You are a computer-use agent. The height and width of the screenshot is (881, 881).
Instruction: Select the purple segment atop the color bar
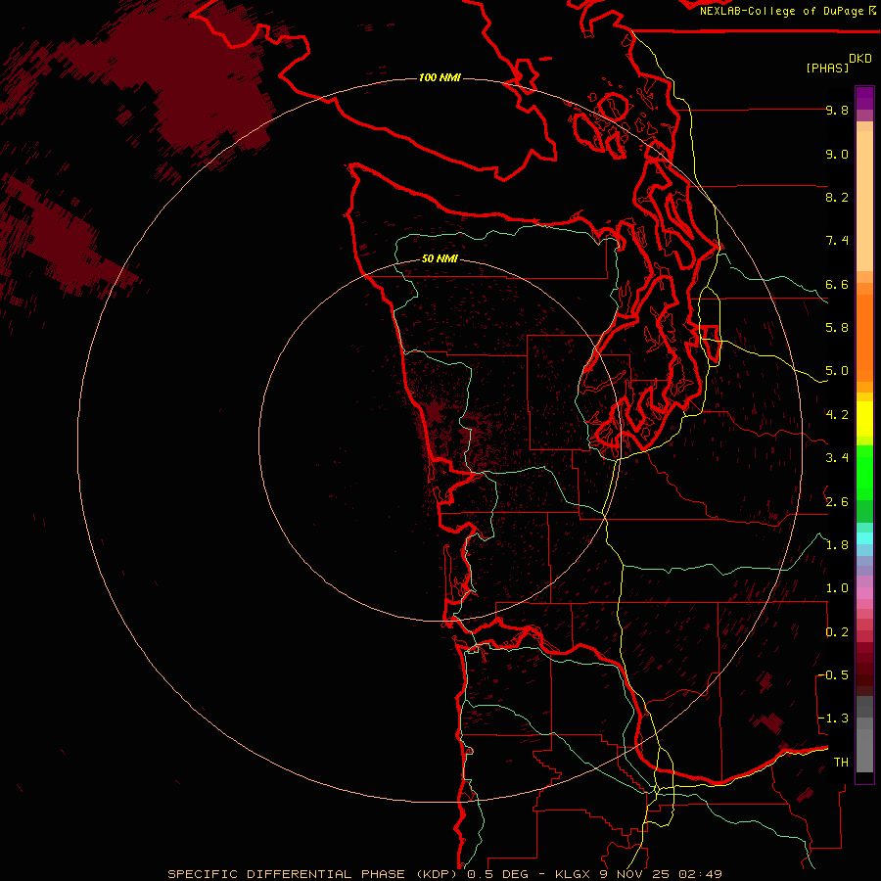864,98
